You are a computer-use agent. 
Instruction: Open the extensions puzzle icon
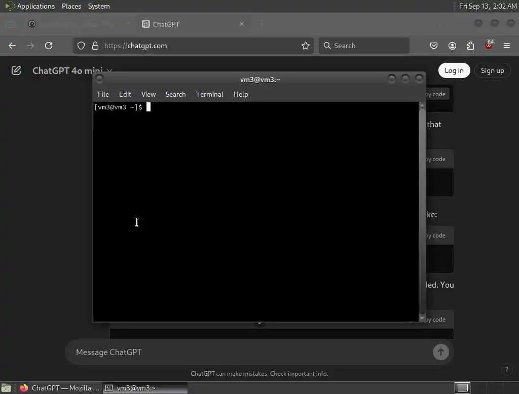[x=470, y=46]
